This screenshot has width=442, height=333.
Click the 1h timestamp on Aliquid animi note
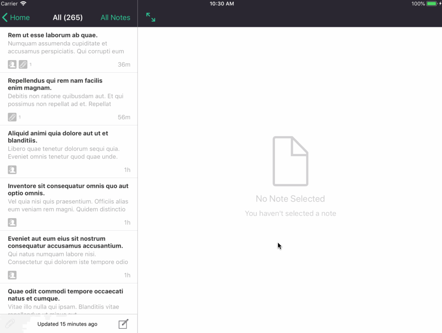127,170
